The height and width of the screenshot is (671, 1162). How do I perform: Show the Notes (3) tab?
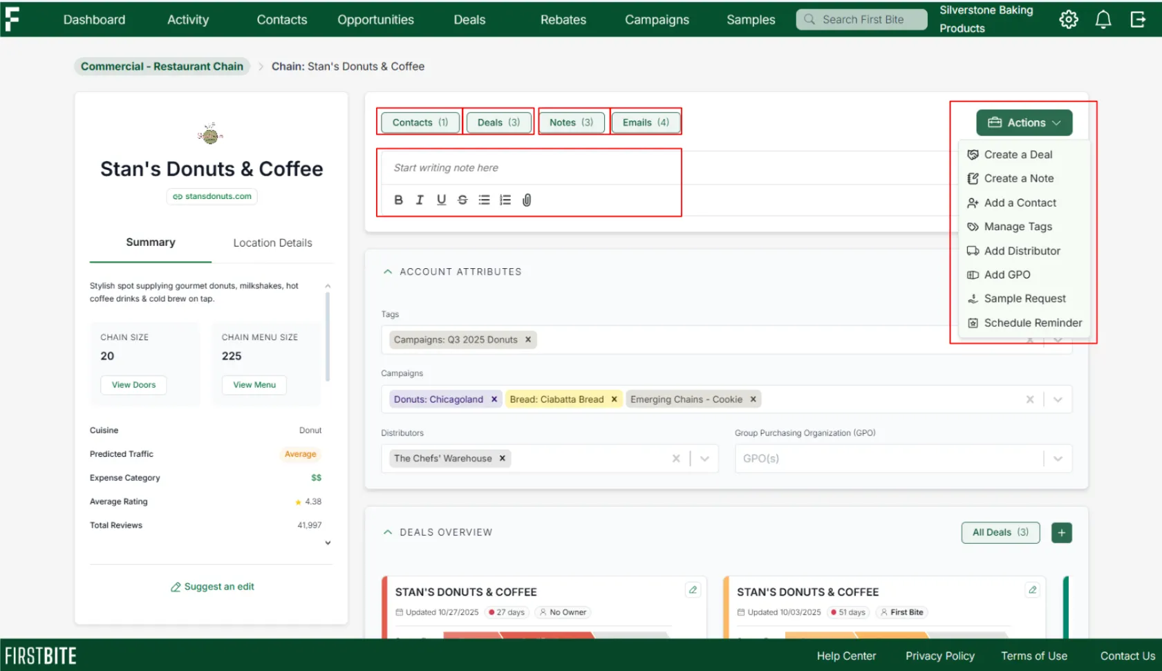click(571, 122)
